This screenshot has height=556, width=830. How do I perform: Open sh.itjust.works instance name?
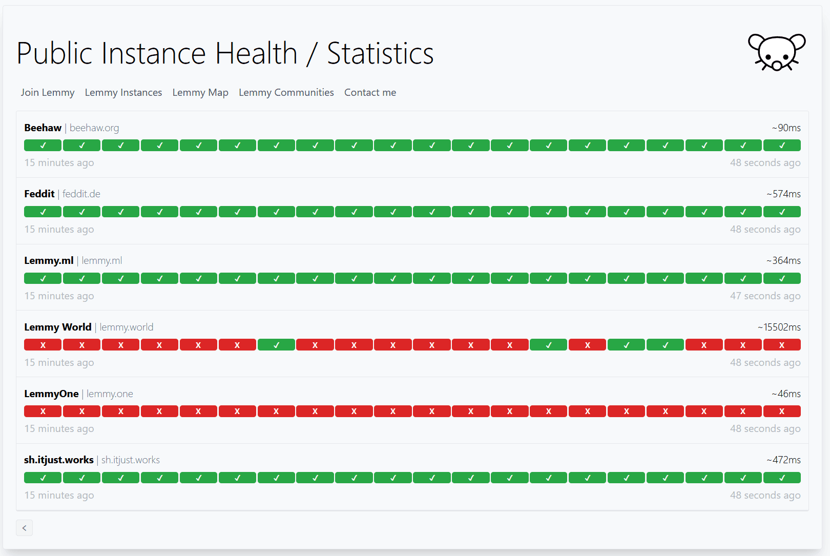[59, 460]
